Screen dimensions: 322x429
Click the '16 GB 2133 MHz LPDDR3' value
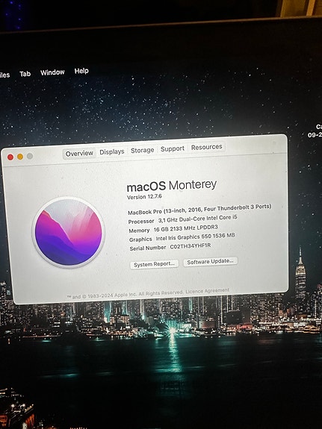tap(185, 228)
